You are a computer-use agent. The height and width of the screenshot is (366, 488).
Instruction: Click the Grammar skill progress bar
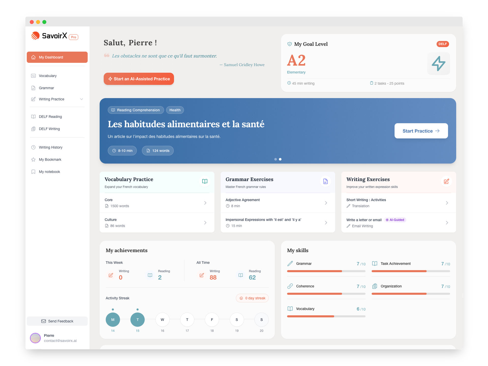click(326, 271)
